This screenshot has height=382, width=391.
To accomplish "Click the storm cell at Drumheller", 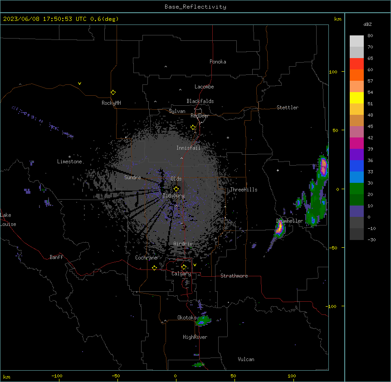I will pos(279,229).
